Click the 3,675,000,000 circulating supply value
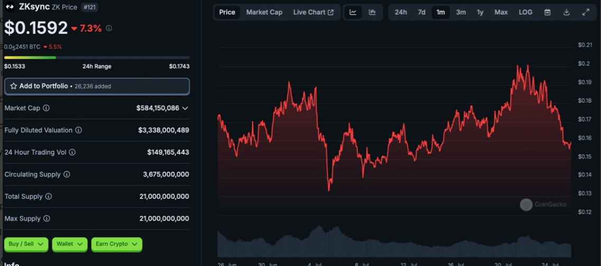The height and width of the screenshot is (266, 601). 166,175
